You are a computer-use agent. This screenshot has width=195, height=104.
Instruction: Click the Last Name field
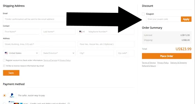click(x=58, y=32)
